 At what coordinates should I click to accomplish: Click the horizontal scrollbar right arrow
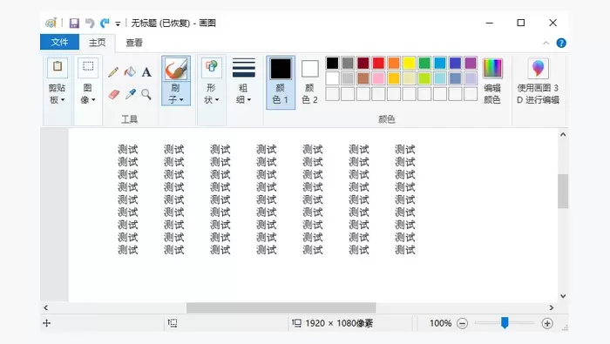click(x=552, y=307)
